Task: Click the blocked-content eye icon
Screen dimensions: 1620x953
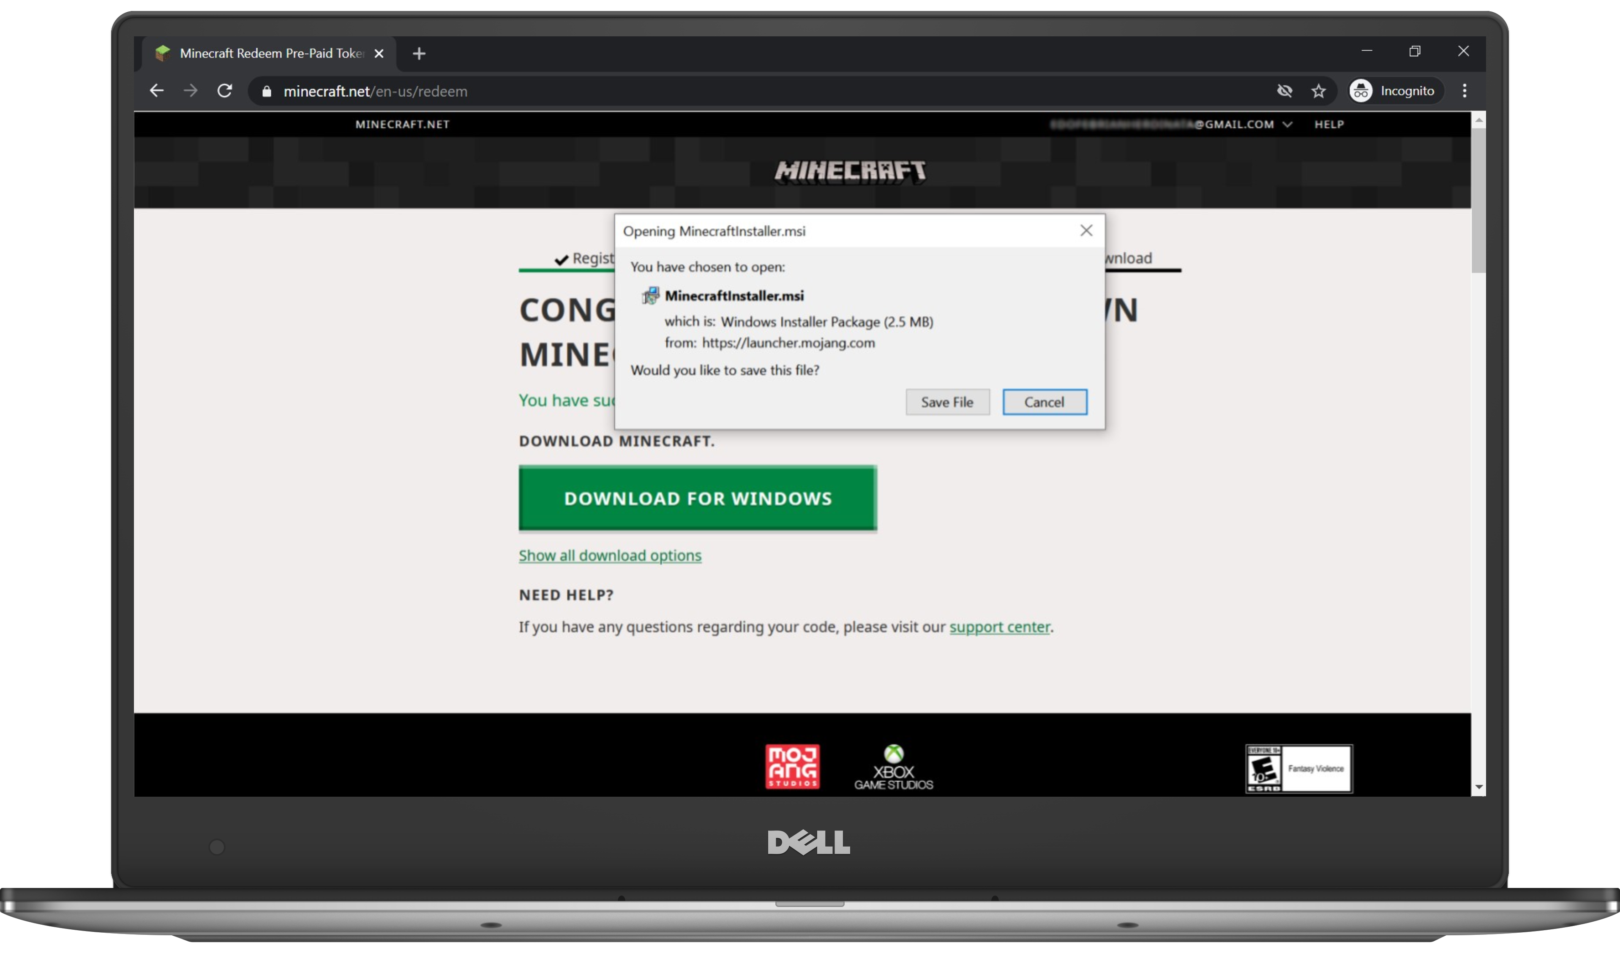Action: (x=1285, y=90)
